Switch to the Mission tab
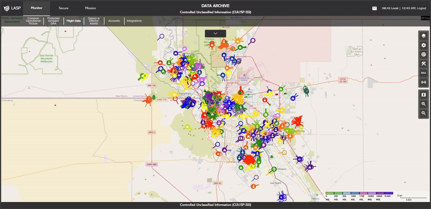 pos(91,8)
